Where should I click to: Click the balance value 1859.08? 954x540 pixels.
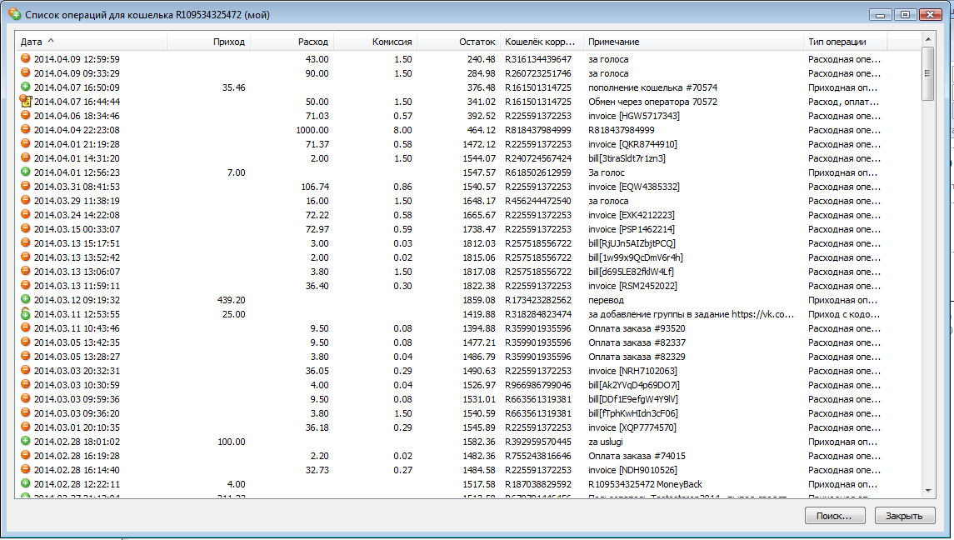pyautogui.click(x=479, y=299)
